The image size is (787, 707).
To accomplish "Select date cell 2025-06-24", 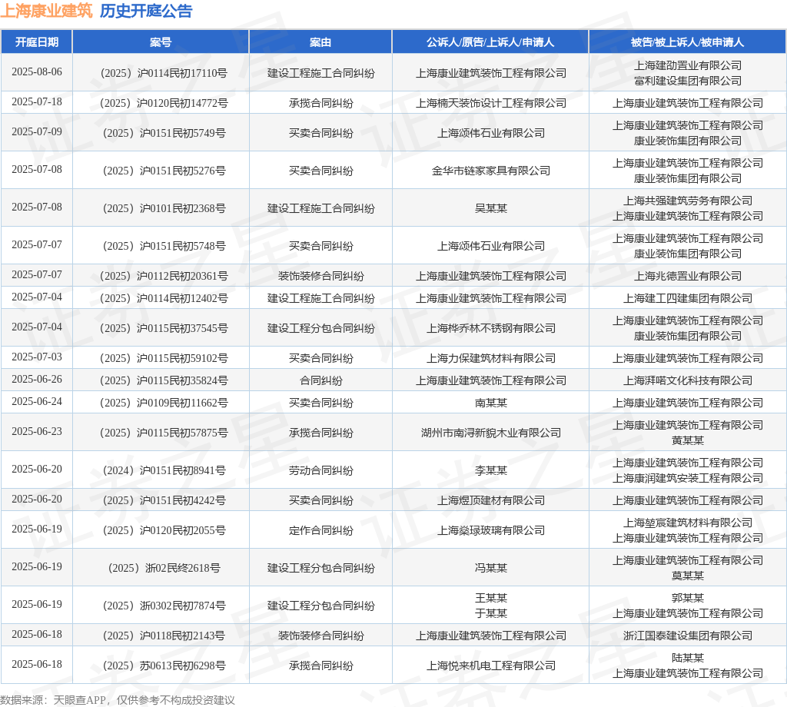I will 37,401.
